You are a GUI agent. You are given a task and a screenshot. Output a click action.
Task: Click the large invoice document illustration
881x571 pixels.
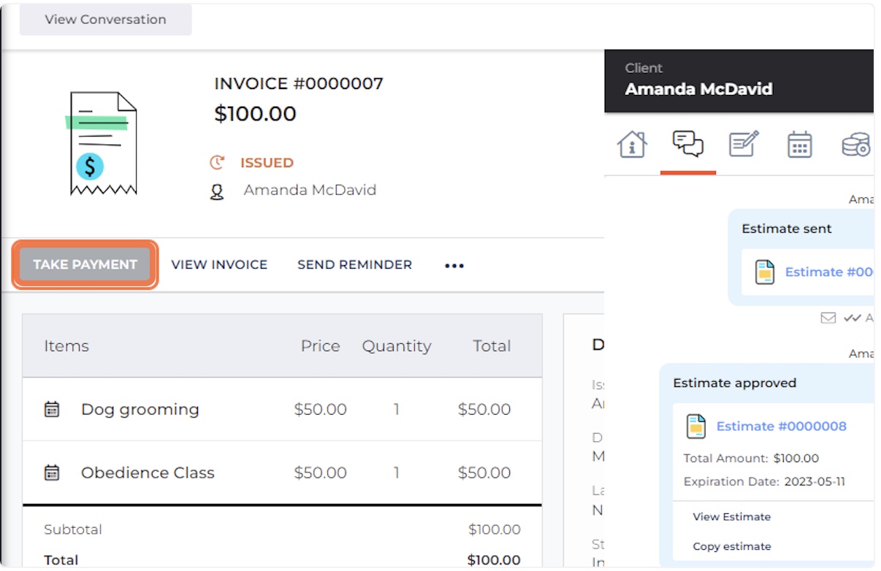[102, 143]
